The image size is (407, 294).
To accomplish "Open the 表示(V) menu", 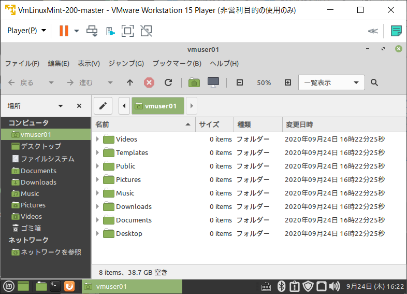I will (x=89, y=63).
